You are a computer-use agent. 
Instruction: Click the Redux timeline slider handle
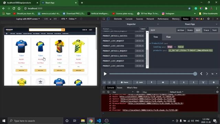tap(195, 74)
